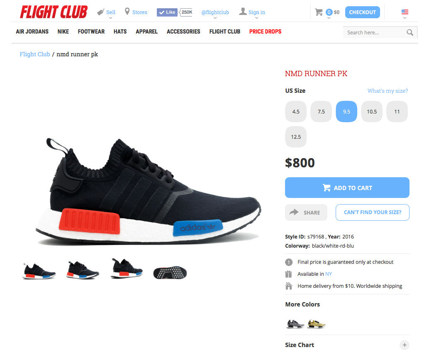Open the Air Jordans menu
Viewport: 429px width, 352px height.
[32, 31]
